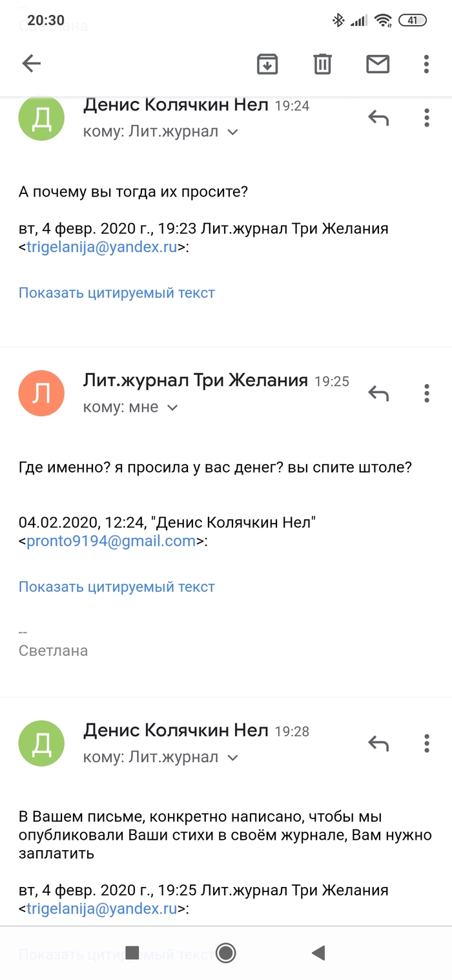Viewport: 452px width, 980px height.
Task: Mark conversation as unread envelope icon
Action: click(x=378, y=63)
